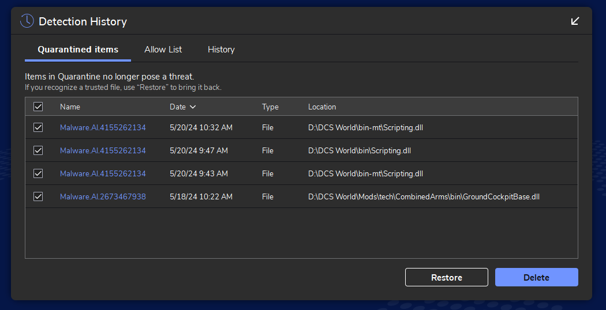
Task: Uncheck the 5/20/24 9:43 AM row checkbox
Action: coord(38,173)
